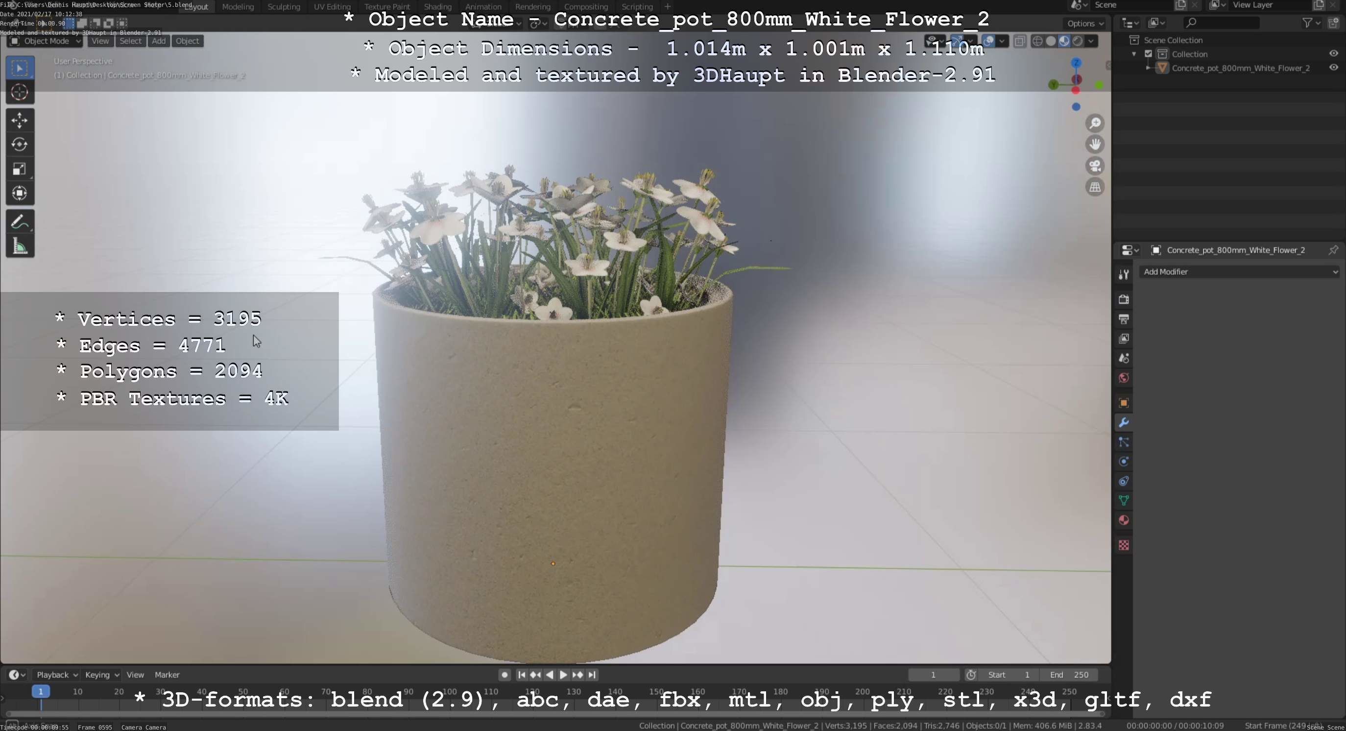The image size is (1346, 731).
Task: Hide Collection with its eye icon
Action: click(x=1333, y=54)
